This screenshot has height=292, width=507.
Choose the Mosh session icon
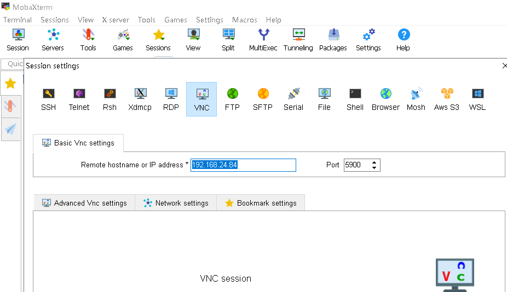(x=416, y=99)
